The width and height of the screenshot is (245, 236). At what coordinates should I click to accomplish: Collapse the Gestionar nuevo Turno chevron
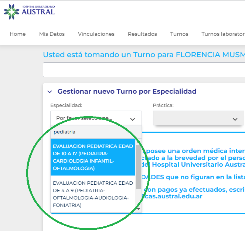tap(50, 91)
